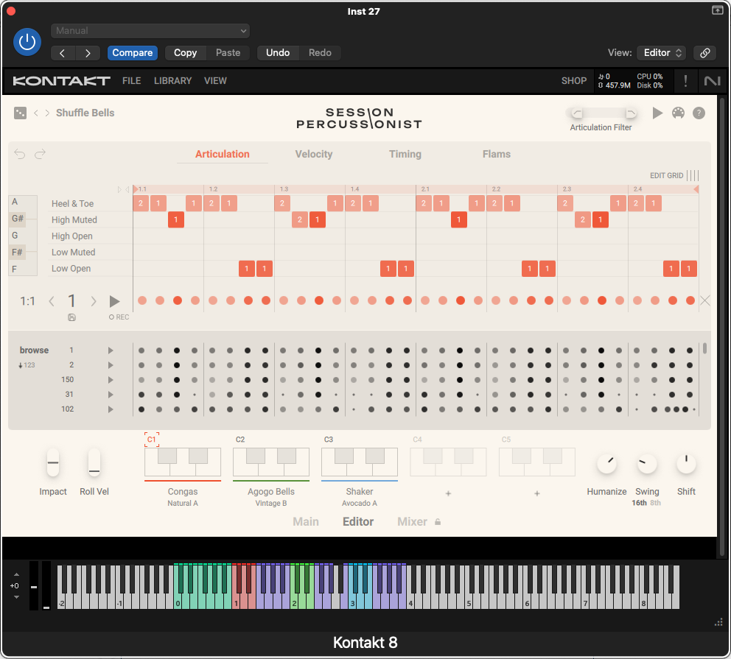The height and width of the screenshot is (659, 731).
Task: Open the SHOP link
Action: click(574, 81)
